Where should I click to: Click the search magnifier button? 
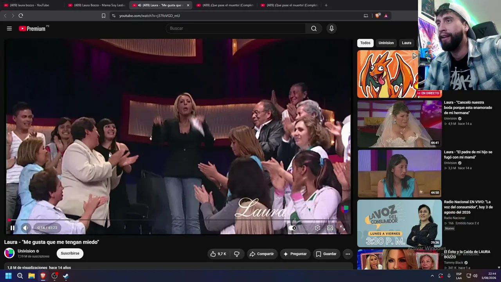[314, 29]
